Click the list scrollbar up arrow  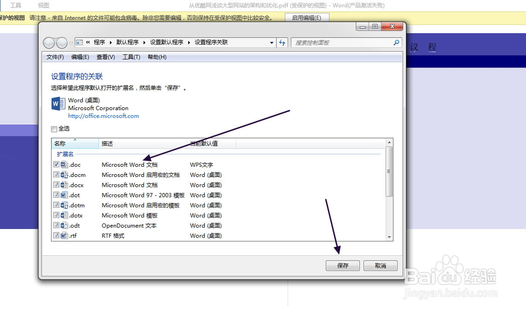[x=389, y=142]
